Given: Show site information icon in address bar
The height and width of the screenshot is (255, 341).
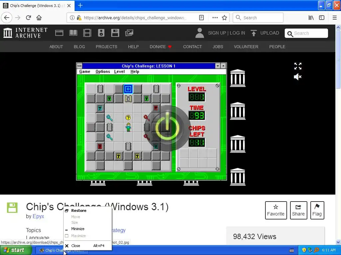Looking at the screenshot, I should [x=72, y=18].
